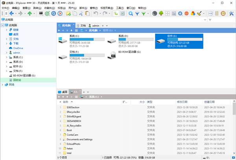Open the dropdown beside the Back arrow
This screenshot has width=236, height=160.
[16, 13]
